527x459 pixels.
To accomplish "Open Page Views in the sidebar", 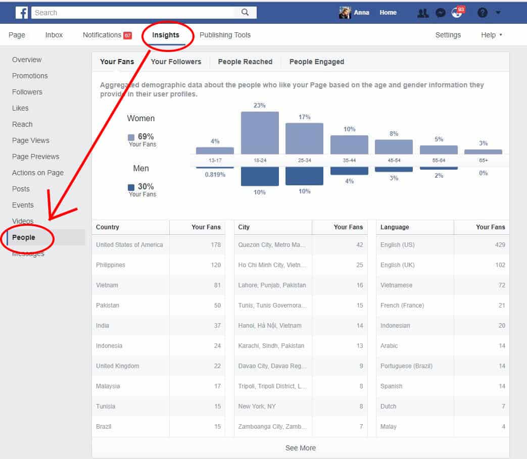I will 31,140.
